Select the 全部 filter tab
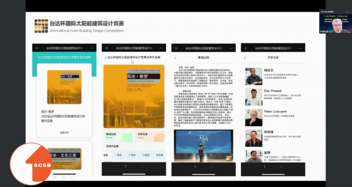This screenshot has width=352, height=187. click(106, 155)
